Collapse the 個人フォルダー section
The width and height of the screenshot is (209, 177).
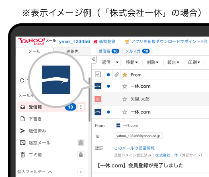tap(50, 172)
